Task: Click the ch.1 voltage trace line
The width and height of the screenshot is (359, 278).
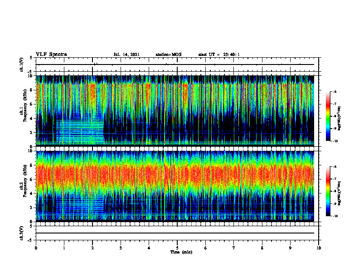Action: pyautogui.click(x=175, y=65)
